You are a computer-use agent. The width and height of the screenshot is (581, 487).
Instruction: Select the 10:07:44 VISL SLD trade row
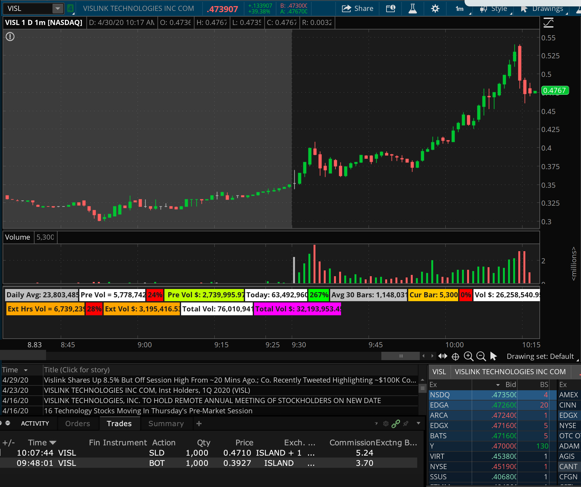[x=209, y=453]
